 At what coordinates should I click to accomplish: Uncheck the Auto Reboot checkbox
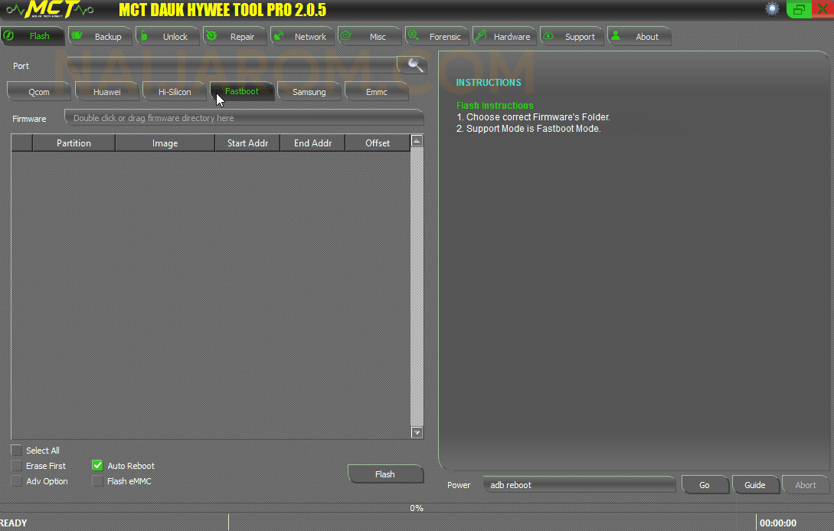[x=97, y=466]
